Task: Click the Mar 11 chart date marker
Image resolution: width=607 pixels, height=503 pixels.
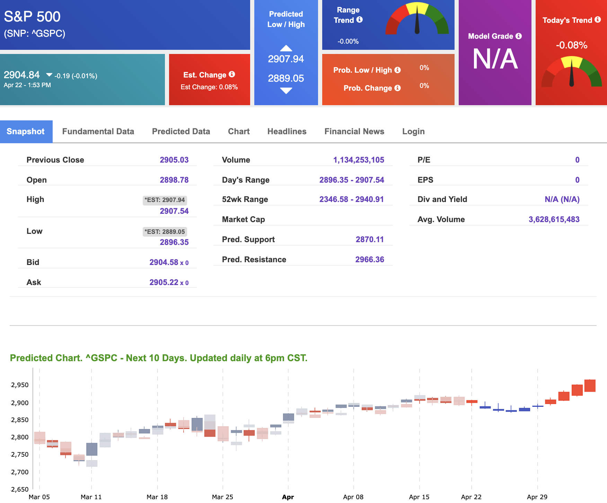Action: [91, 497]
